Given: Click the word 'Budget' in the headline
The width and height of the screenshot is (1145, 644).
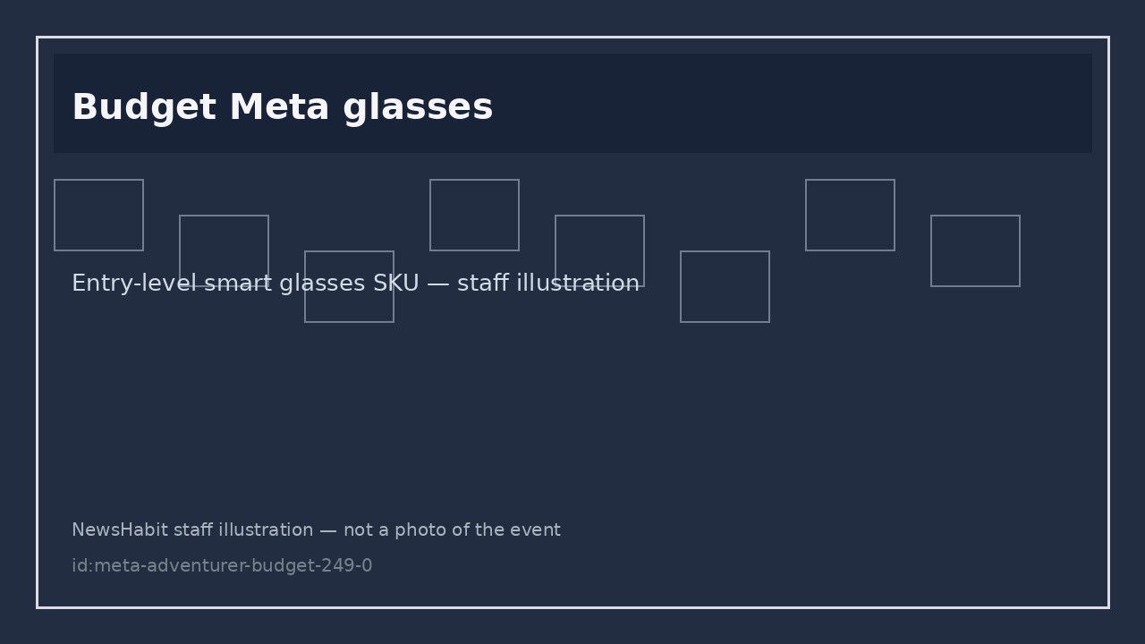Looking at the screenshot, I should (x=144, y=108).
